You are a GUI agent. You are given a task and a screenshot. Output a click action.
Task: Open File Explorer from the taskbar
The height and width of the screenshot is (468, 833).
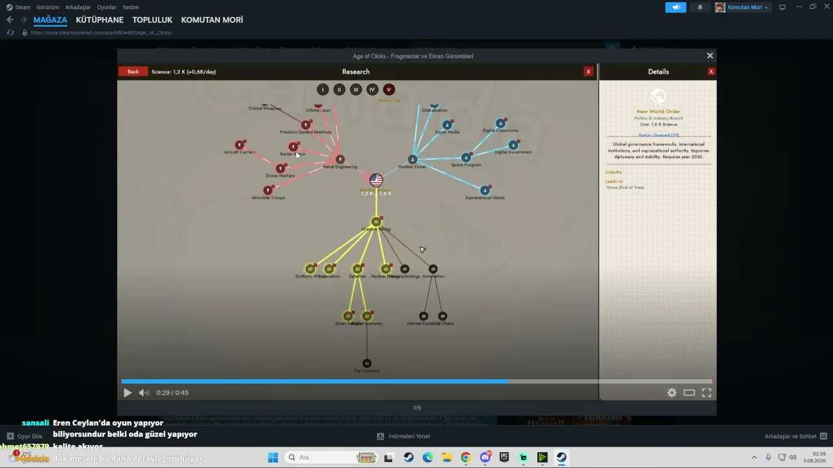446,458
